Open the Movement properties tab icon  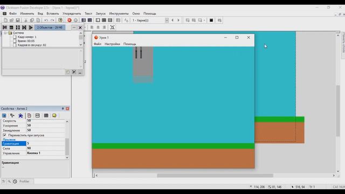[x=20, y=115]
